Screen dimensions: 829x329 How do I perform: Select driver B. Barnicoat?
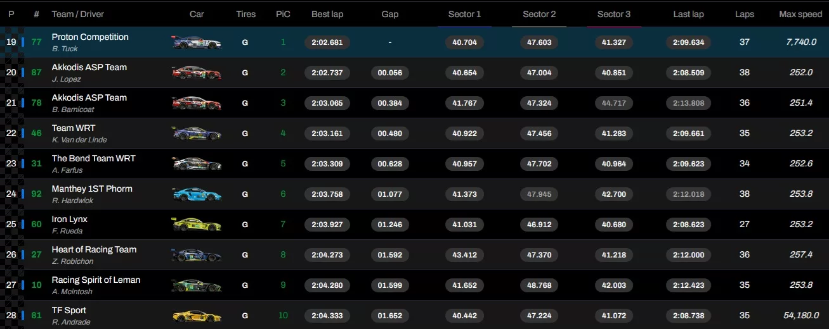coord(74,109)
